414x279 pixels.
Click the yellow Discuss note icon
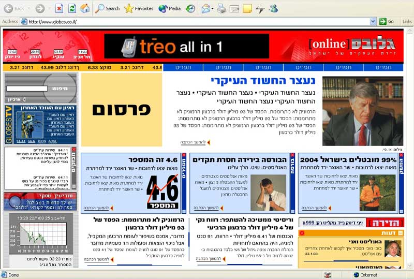(x=247, y=9)
